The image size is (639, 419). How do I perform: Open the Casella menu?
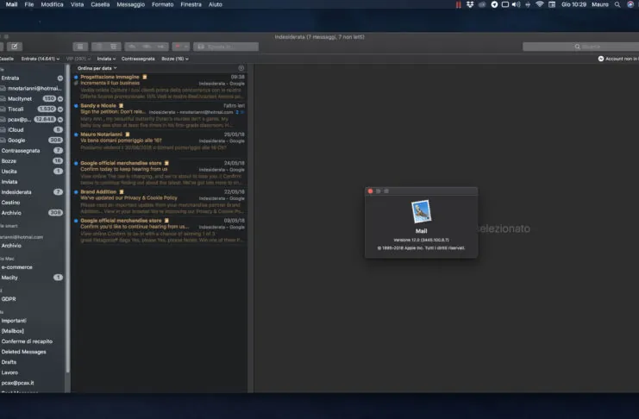coord(100,4)
